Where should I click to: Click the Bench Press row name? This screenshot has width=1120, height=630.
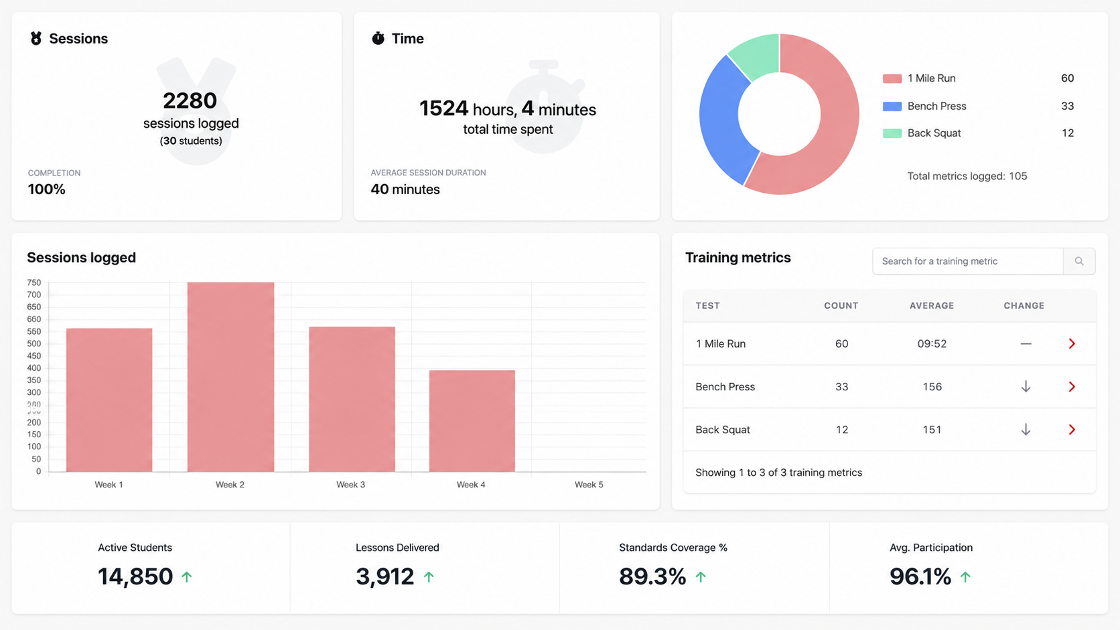tap(725, 386)
